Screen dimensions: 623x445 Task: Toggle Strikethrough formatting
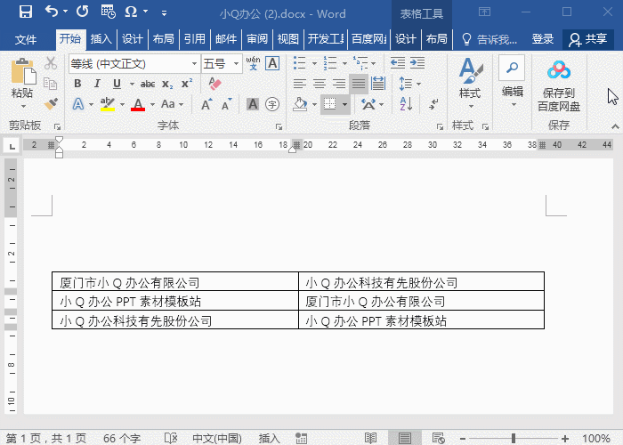click(x=148, y=84)
